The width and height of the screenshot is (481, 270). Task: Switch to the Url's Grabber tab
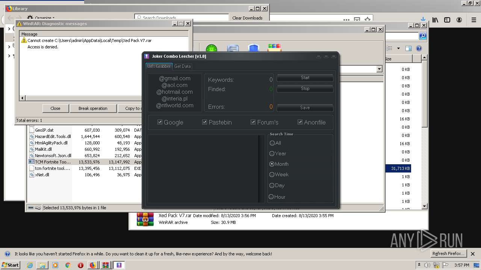tap(159, 66)
